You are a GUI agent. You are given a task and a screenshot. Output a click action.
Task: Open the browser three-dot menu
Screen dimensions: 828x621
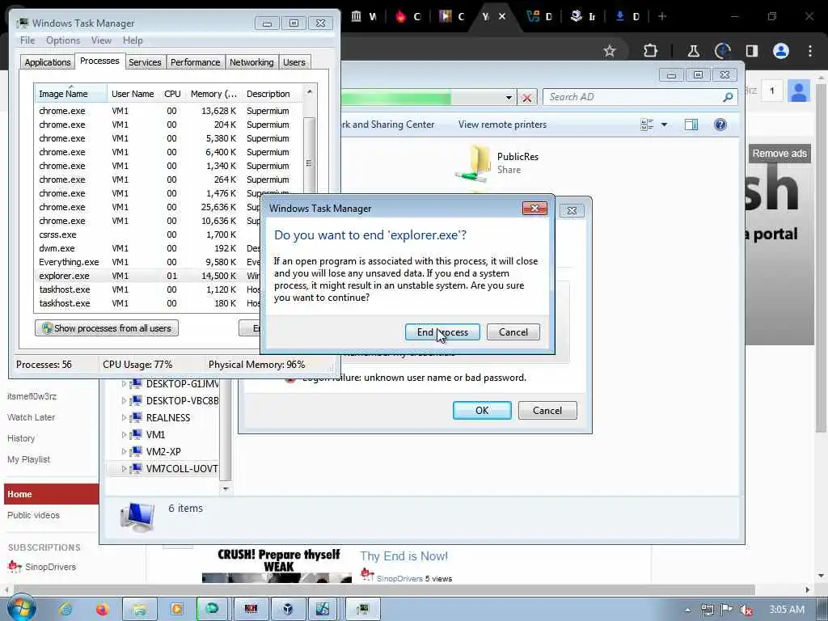point(809,51)
